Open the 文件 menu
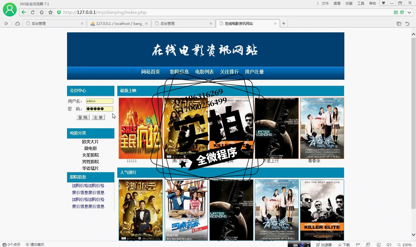This screenshot has width=416, height=247. click(325, 3)
